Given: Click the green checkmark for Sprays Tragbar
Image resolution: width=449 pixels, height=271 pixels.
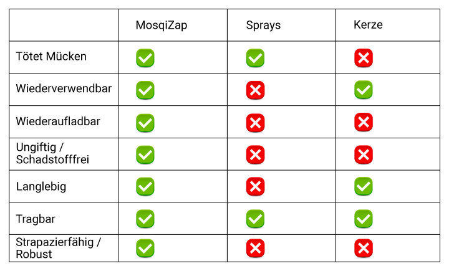Looking at the screenshot, I should [256, 219].
